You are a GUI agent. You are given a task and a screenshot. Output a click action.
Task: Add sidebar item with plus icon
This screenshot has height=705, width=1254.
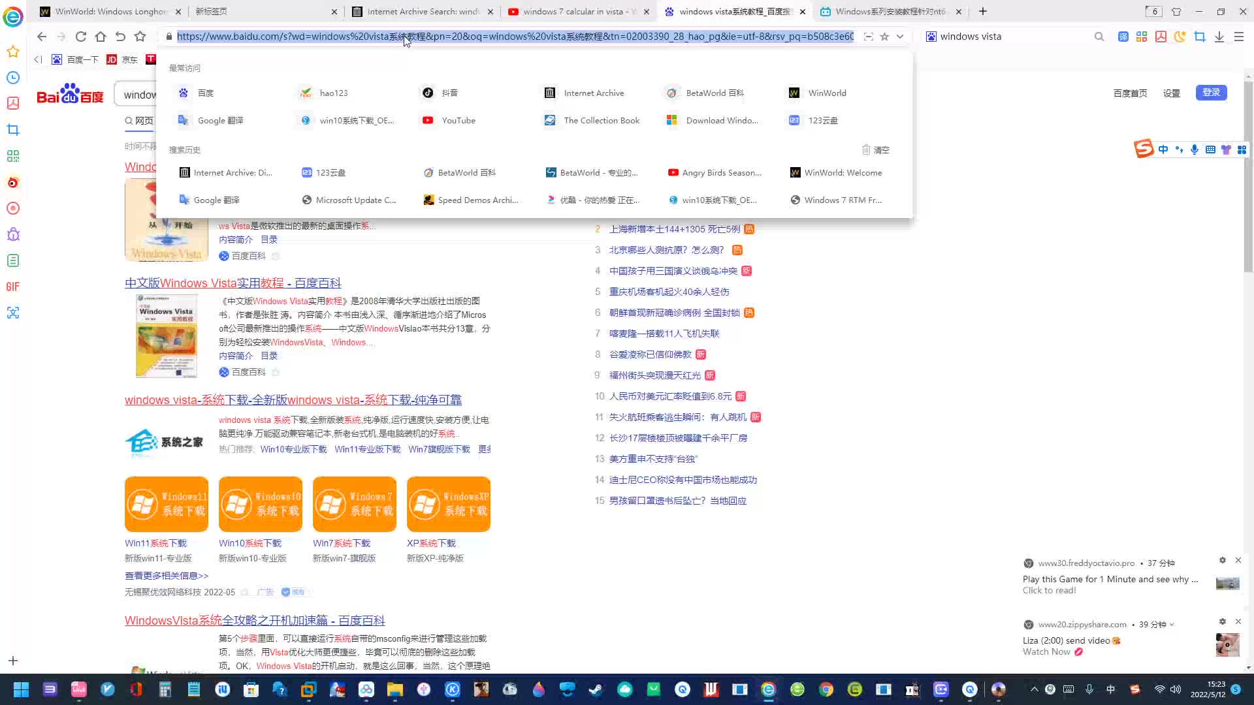point(13,661)
